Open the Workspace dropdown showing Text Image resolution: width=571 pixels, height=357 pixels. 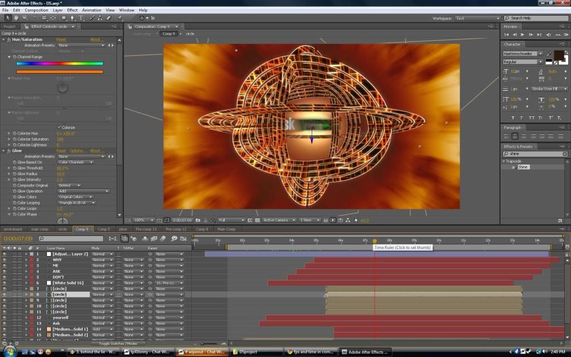coord(477,18)
